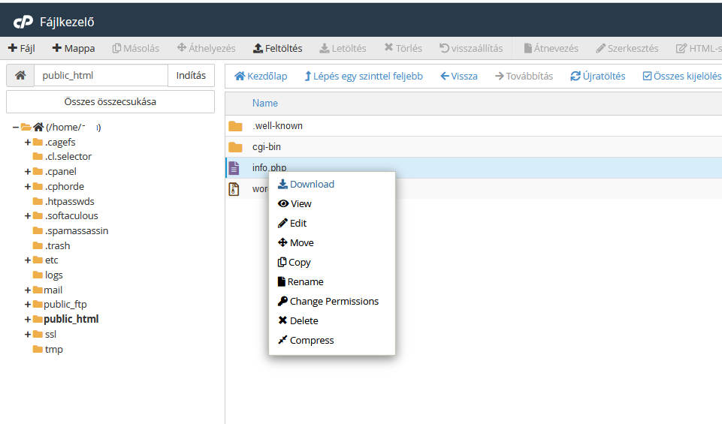Click Összes összecsukása collapse all button
This screenshot has width=722, height=424.
tap(110, 101)
